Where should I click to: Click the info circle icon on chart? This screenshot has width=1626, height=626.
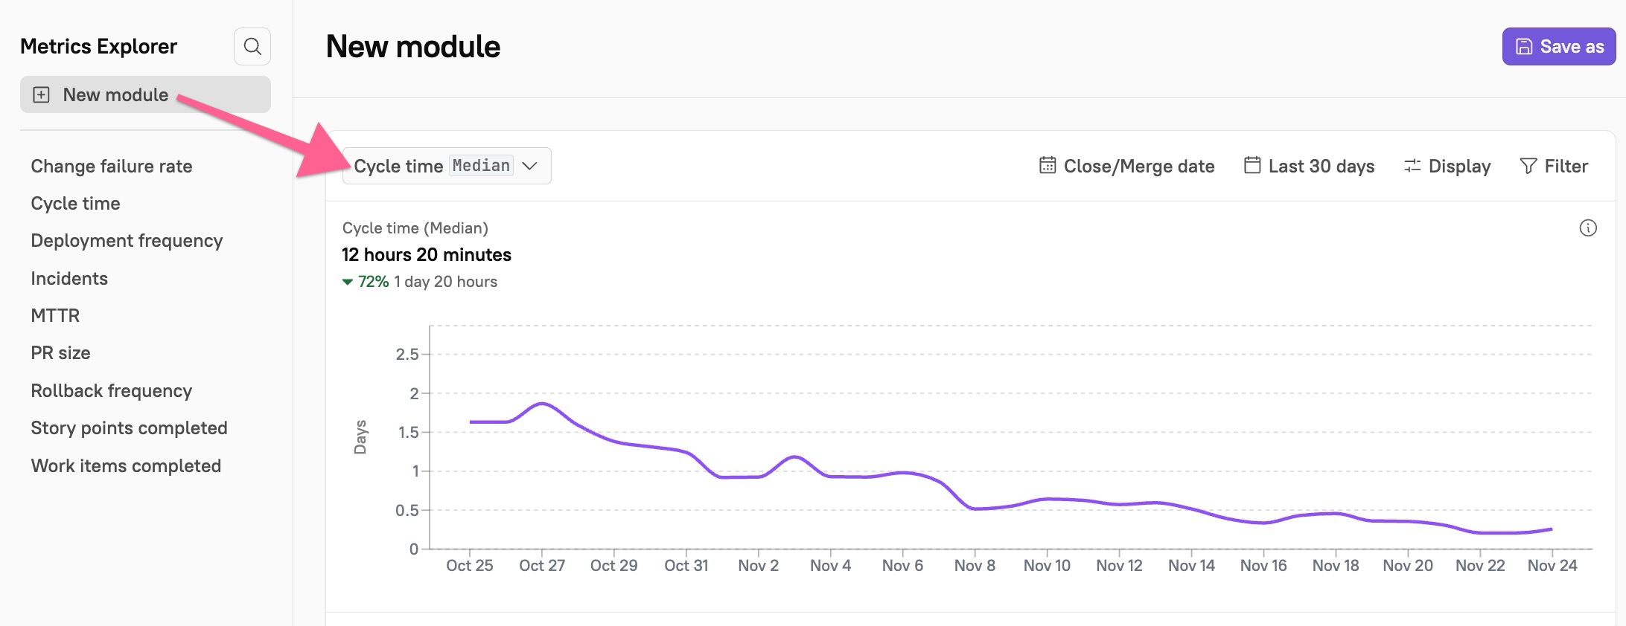pyautogui.click(x=1587, y=228)
